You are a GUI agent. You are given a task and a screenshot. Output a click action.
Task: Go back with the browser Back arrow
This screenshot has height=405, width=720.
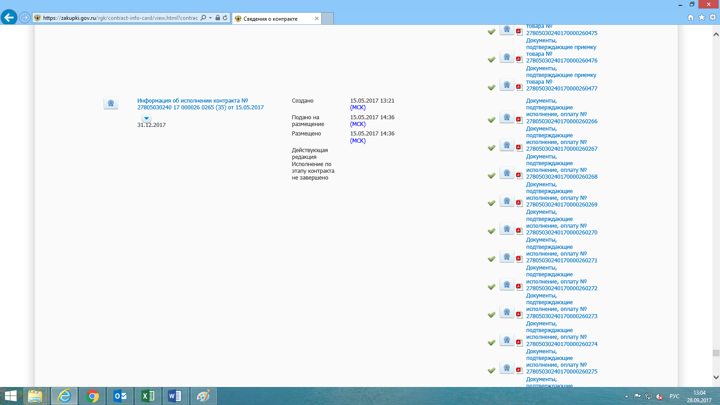click(x=9, y=18)
